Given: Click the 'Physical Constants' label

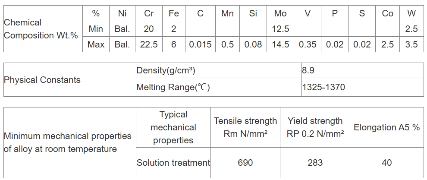Looking at the screenshot, I should pyautogui.click(x=42, y=80).
